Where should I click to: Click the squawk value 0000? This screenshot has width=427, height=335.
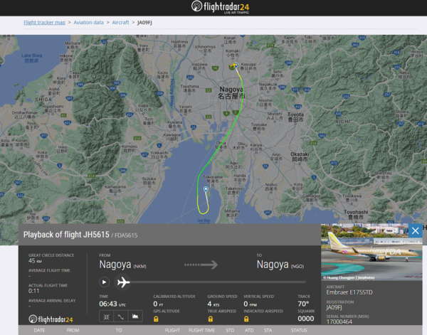click(306, 319)
